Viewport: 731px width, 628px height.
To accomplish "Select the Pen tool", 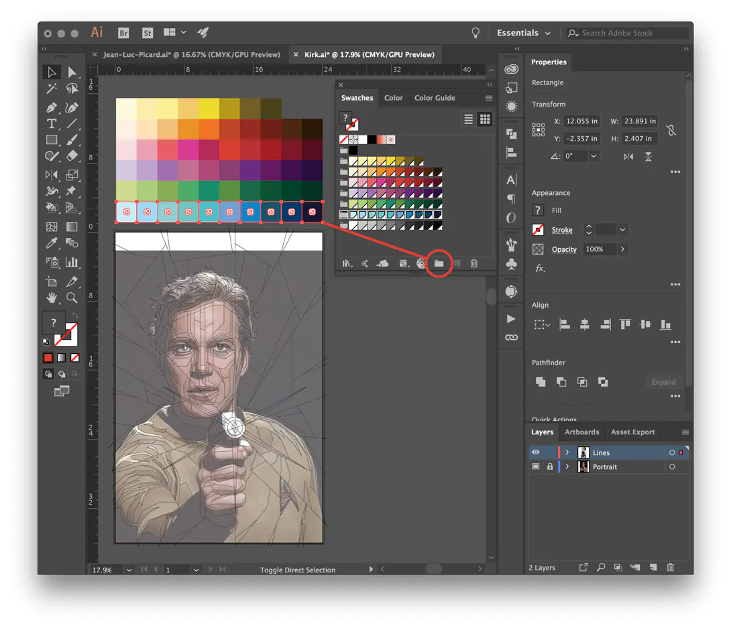I will coord(51,108).
